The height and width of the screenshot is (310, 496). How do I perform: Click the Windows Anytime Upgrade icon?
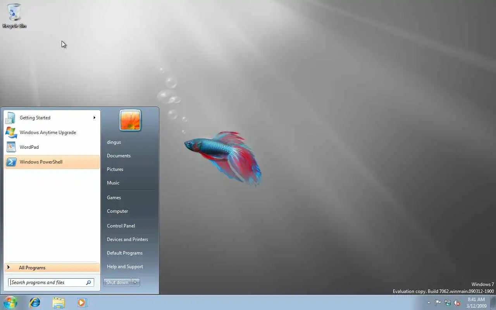(10, 133)
